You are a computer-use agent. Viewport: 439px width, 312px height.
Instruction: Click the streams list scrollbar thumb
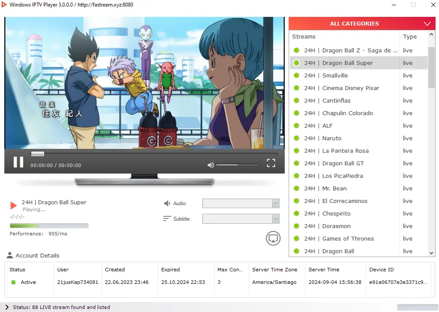[x=431, y=67]
